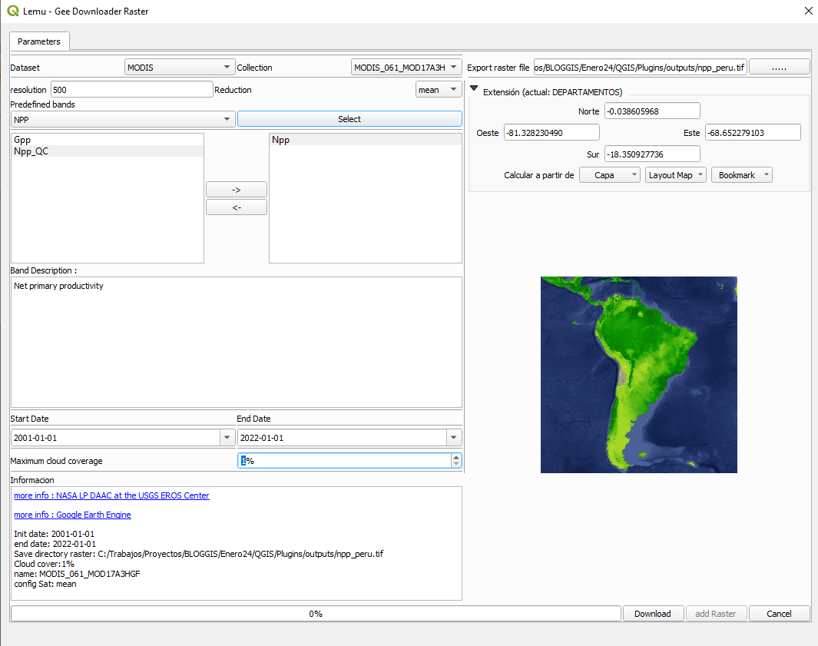Open the Start Date dropdown calendar
This screenshot has height=646, width=818.
pyautogui.click(x=227, y=438)
